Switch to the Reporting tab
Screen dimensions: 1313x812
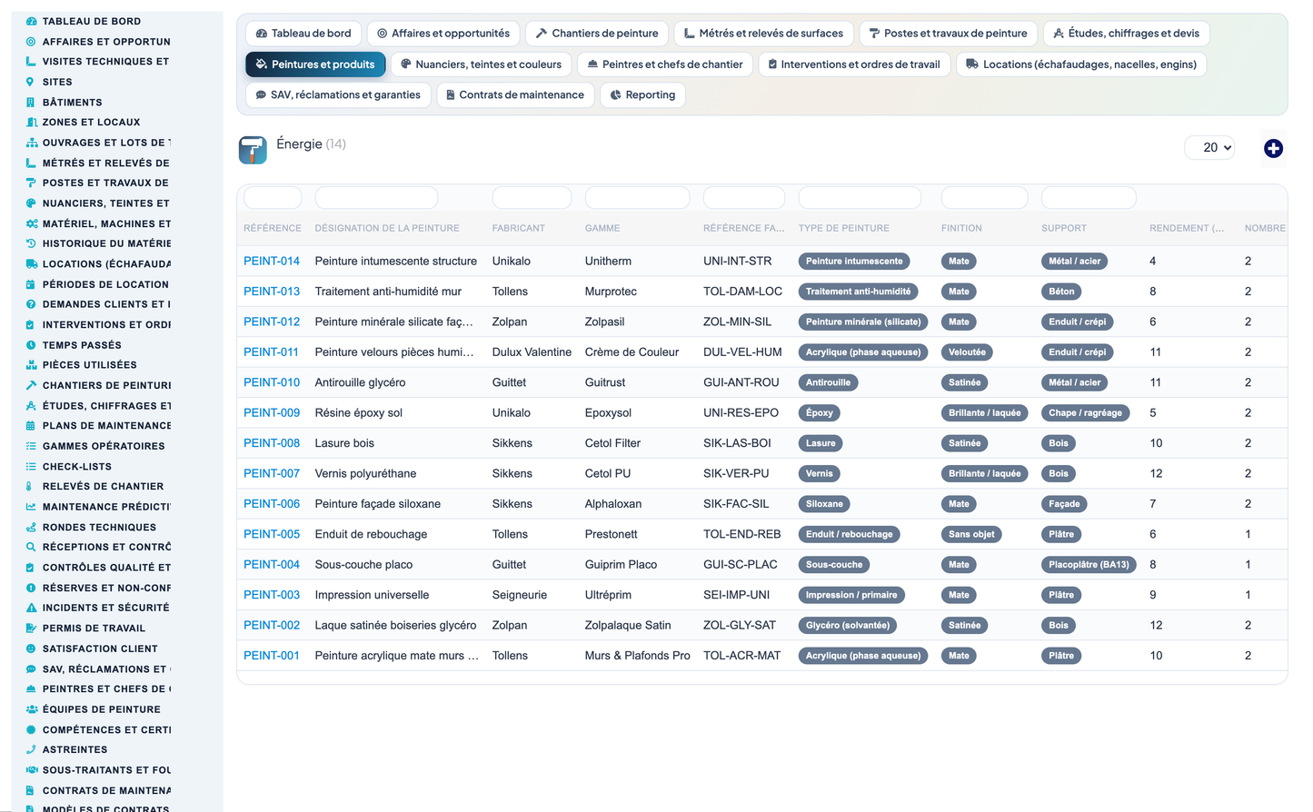(x=642, y=94)
